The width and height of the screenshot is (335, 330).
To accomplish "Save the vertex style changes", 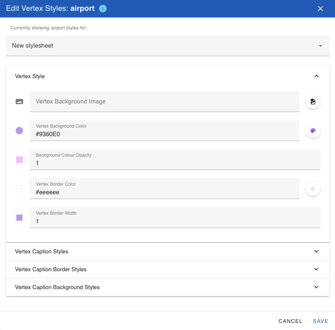I will pyautogui.click(x=320, y=321).
